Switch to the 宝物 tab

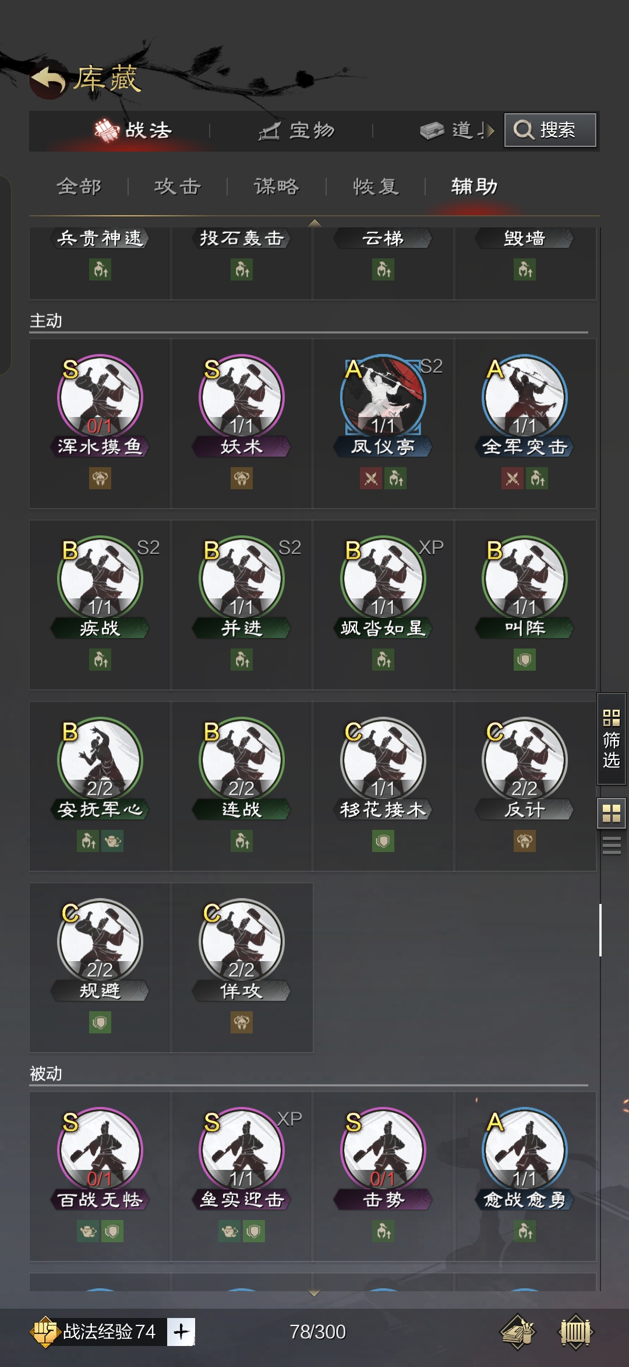(297, 130)
